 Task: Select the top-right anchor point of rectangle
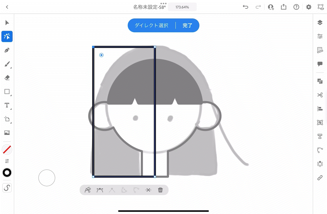tap(155, 47)
